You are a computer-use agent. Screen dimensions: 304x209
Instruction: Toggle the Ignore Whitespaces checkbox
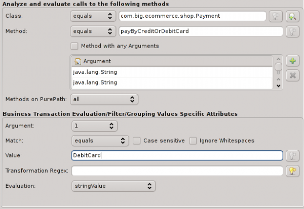pos(193,141)
